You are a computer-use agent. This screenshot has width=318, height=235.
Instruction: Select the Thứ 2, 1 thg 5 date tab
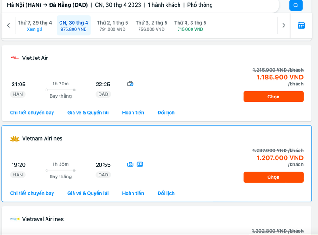click(x=113, y=26)
